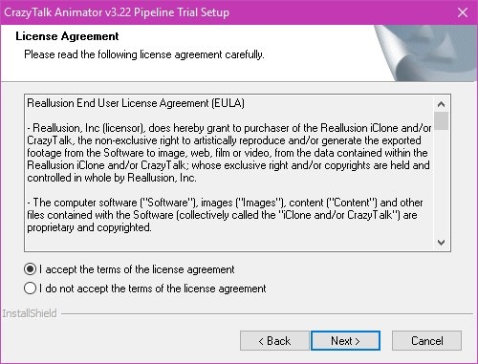Select the accept license terms radio circle
Screen dimensions: 478x364
click(30, 269)
